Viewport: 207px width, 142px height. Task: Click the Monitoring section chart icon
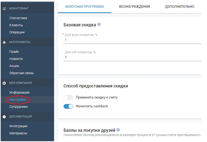tap(4, 7)
